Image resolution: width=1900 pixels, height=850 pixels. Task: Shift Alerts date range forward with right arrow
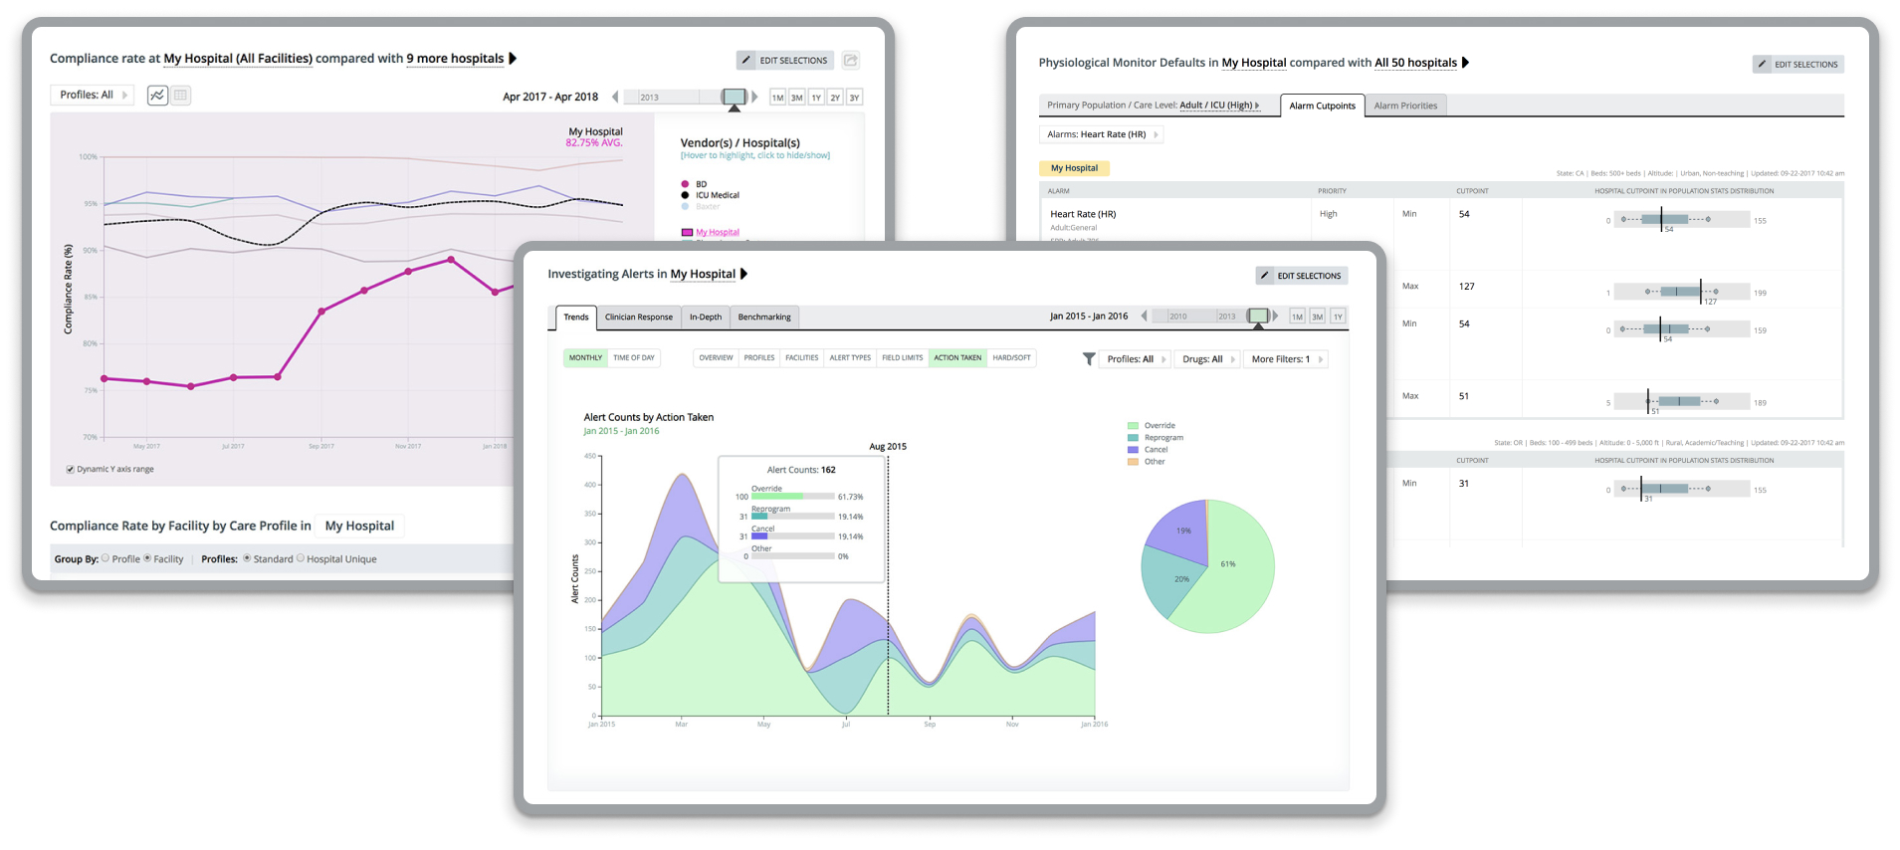(x=1276, y=317)
